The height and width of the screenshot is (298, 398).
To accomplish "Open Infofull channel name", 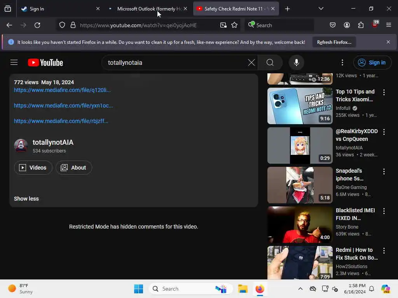I will point(343,108).
